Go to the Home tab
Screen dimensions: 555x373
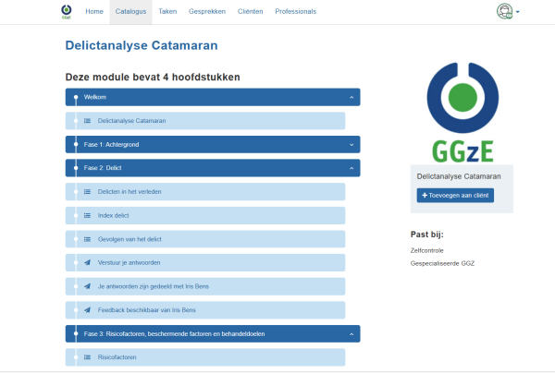(94, 12)
